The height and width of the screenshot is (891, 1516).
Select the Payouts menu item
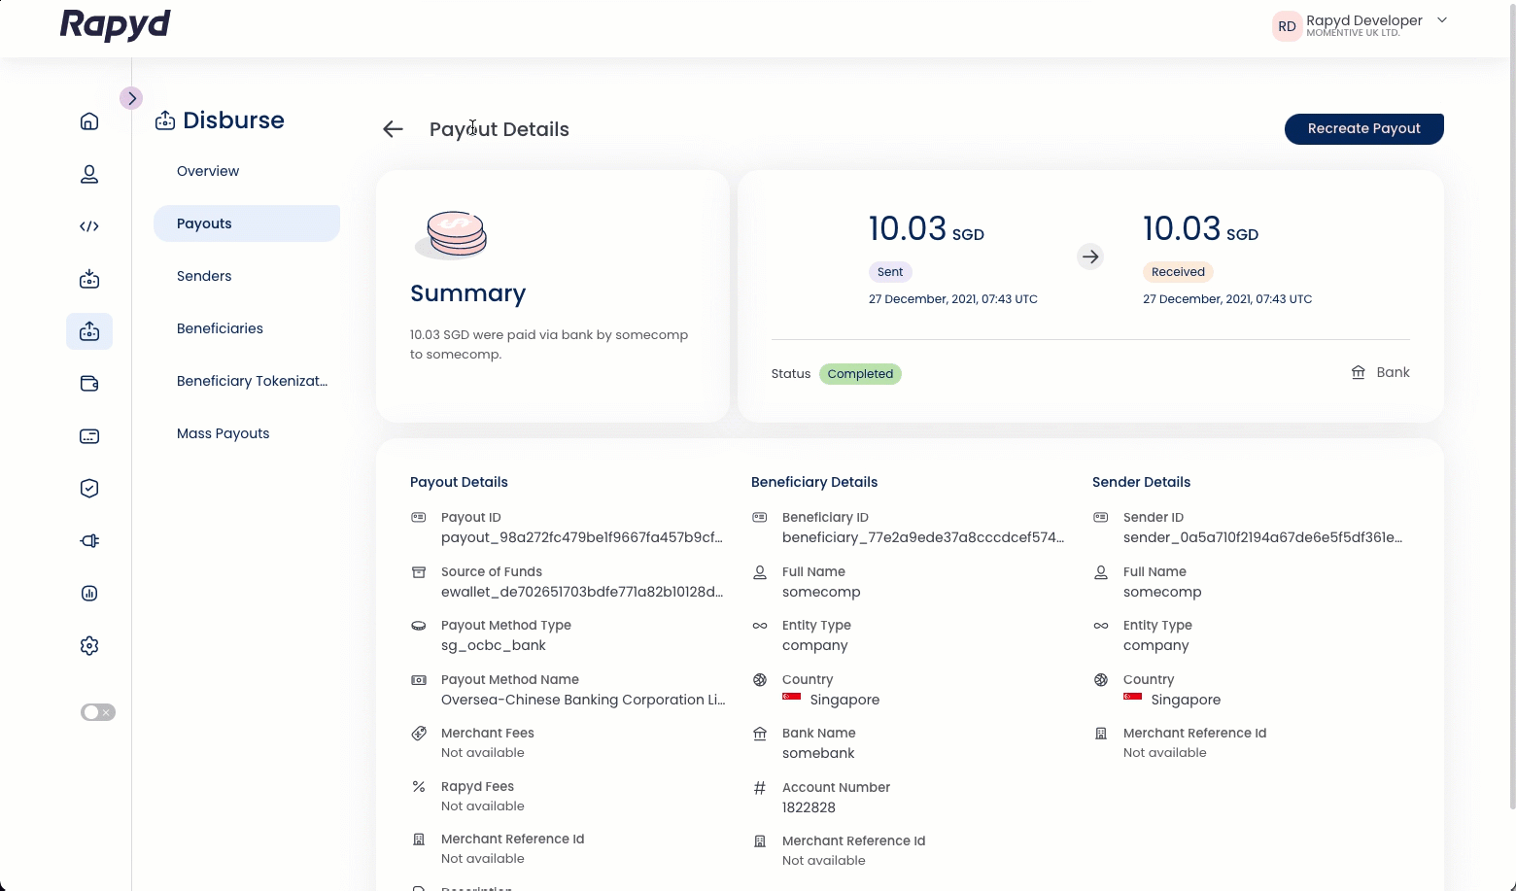(x=247, y=223)
